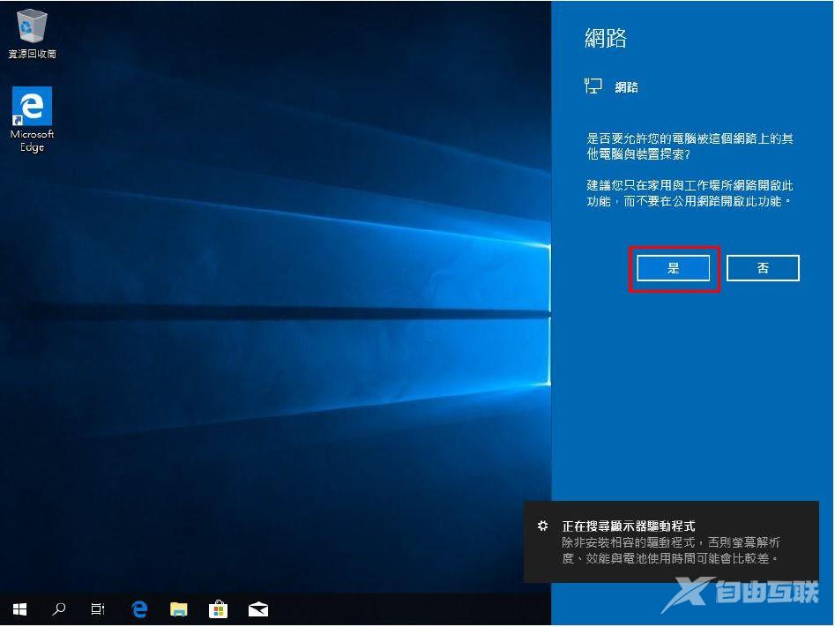Click the recommendation text starting with 建議您只在家用

[690, 193]
